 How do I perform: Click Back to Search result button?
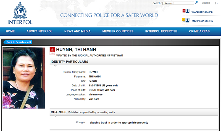tap(18, 42)
